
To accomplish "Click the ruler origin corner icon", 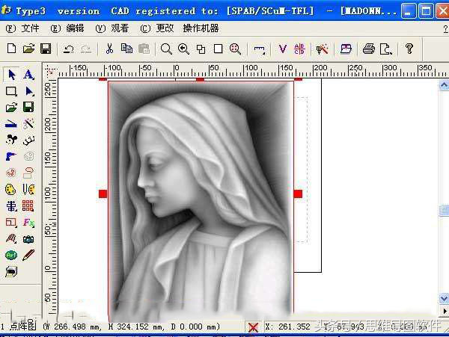I will pyautogui.click(x=51, y=69).
